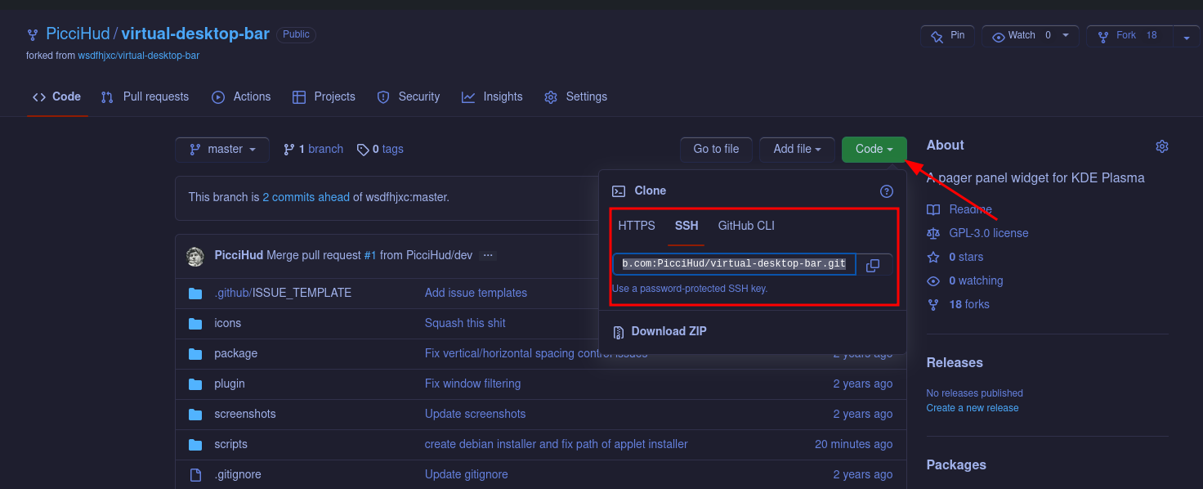Open the Actions tab
The height and width of the screenshot is (489, 1203).
click(x=241, y=96)
